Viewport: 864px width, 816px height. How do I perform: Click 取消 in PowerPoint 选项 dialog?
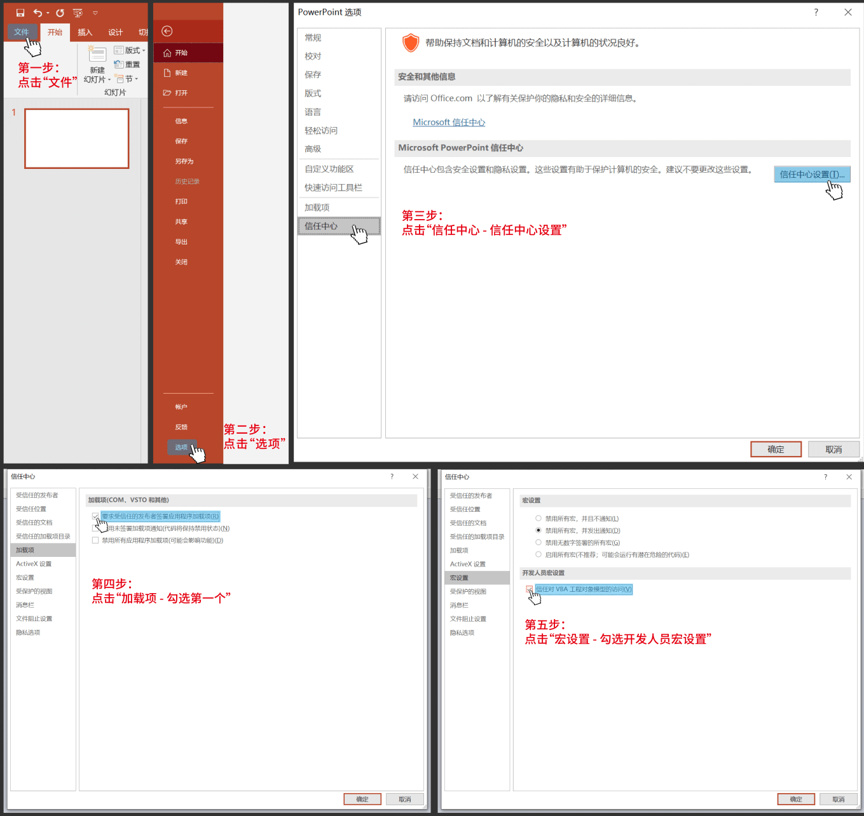[x=833, y=449]
